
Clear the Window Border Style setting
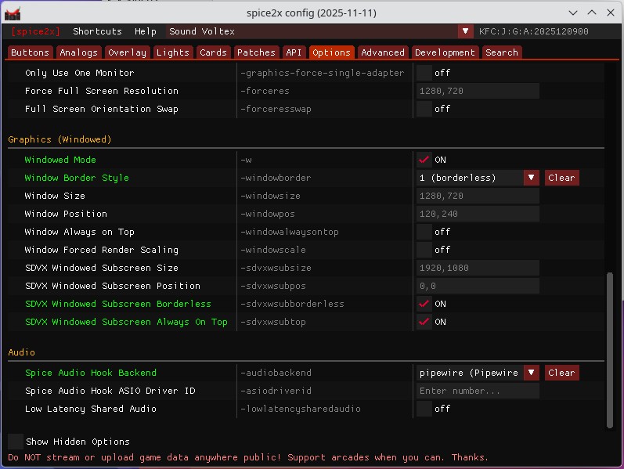(561, 178)
